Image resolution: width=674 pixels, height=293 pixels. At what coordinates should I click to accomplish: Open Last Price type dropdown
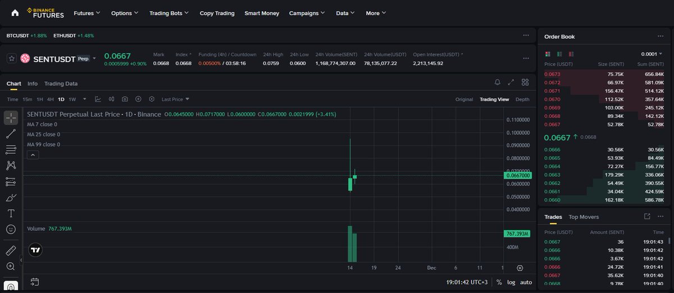pyautogui.click(x=175, y=99)
